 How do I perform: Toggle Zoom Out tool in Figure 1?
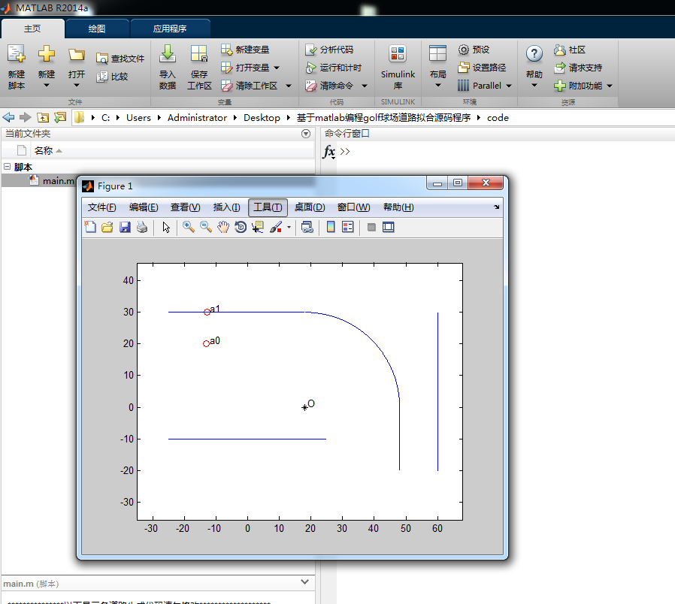(x=206, y=227)
